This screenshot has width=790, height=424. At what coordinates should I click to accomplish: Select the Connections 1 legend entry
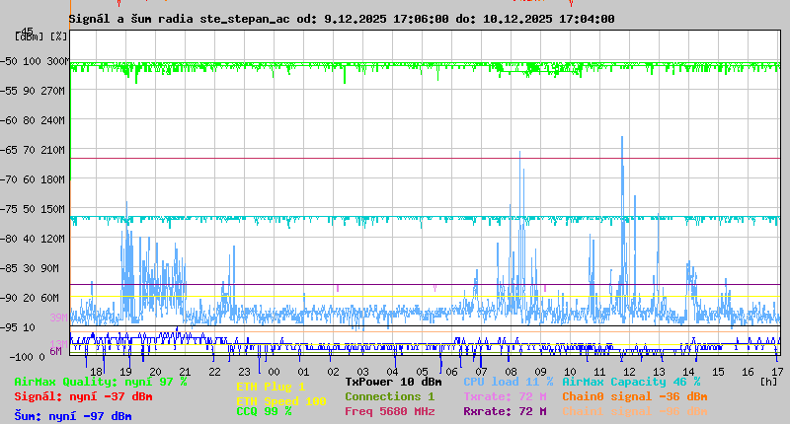(x=389, y=396)
